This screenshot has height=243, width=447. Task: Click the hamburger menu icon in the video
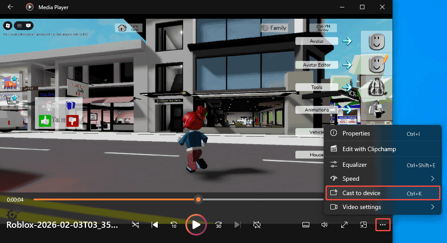point(19,26)
